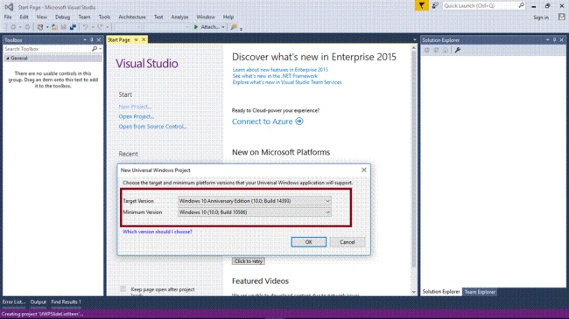This screenshot has width=569, height=319.
Task: Click the Start Page tab pin icon
Action: [x=136, y=39]
